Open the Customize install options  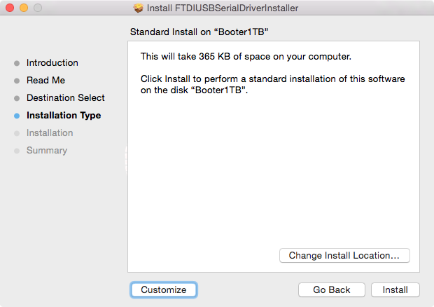pyautogui.click(x=164, y=289)
